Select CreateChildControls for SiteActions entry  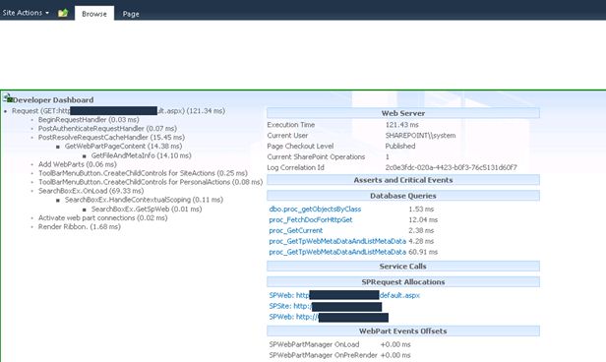point(143,173)
